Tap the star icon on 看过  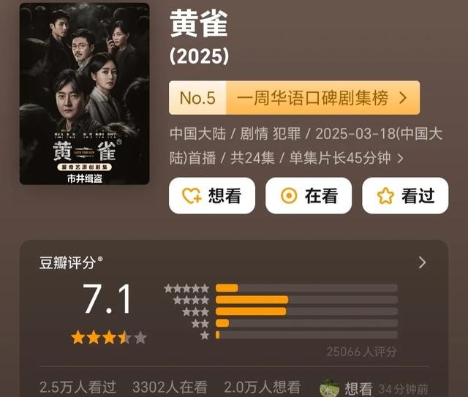[385, 196]
